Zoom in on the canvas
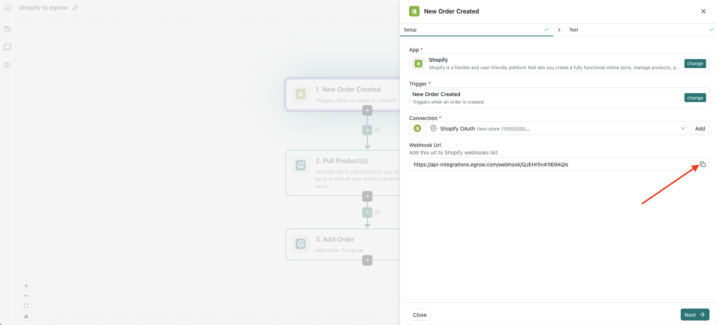This screenshot has height=325, width=717. coord(26,286)
